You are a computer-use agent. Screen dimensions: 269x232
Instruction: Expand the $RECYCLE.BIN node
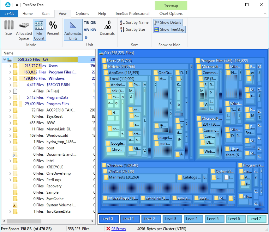(10, 85)
